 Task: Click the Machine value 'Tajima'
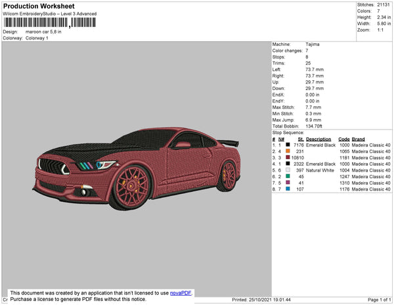point(313,44)
